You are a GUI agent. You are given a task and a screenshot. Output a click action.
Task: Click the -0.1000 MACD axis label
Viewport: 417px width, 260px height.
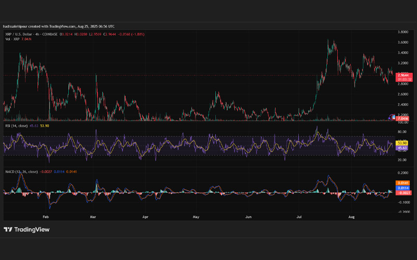403,202
